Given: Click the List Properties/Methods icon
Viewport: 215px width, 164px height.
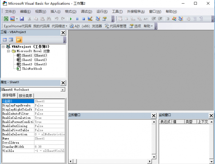Looking at the screenshot, I should [120, 19].
